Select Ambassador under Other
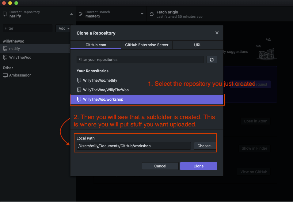Image resolution: width=293 pixels, height=202 pixels. click(35, 75)
